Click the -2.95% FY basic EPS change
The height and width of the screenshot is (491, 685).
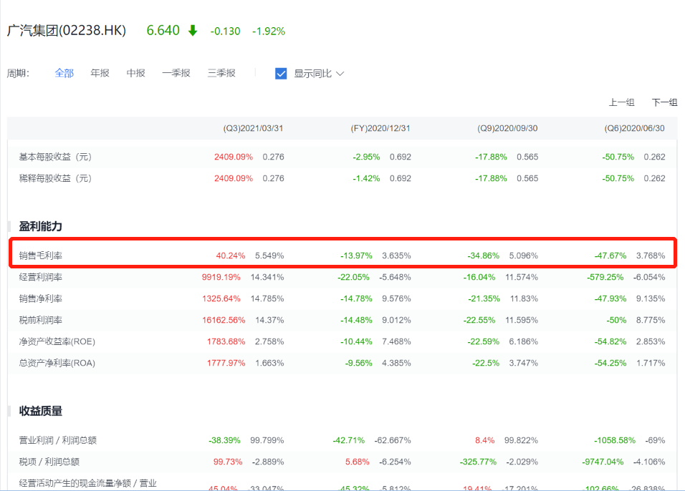pyautogui.click(x=367, y=157)
